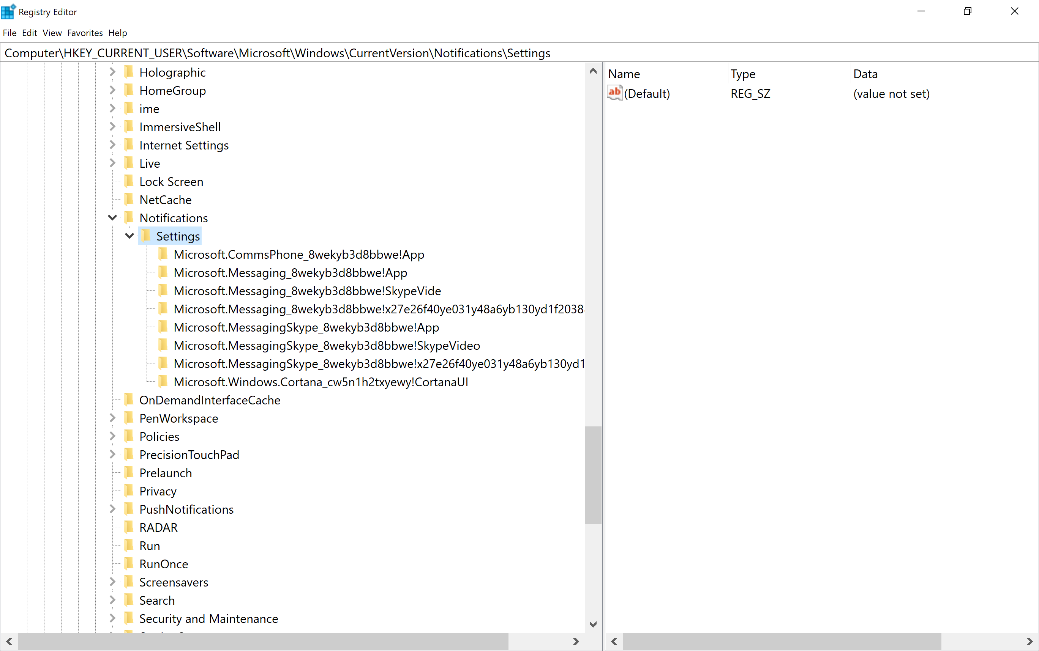Collapse the Notifications key
The image size is (1039, 651).
point(112,217)
